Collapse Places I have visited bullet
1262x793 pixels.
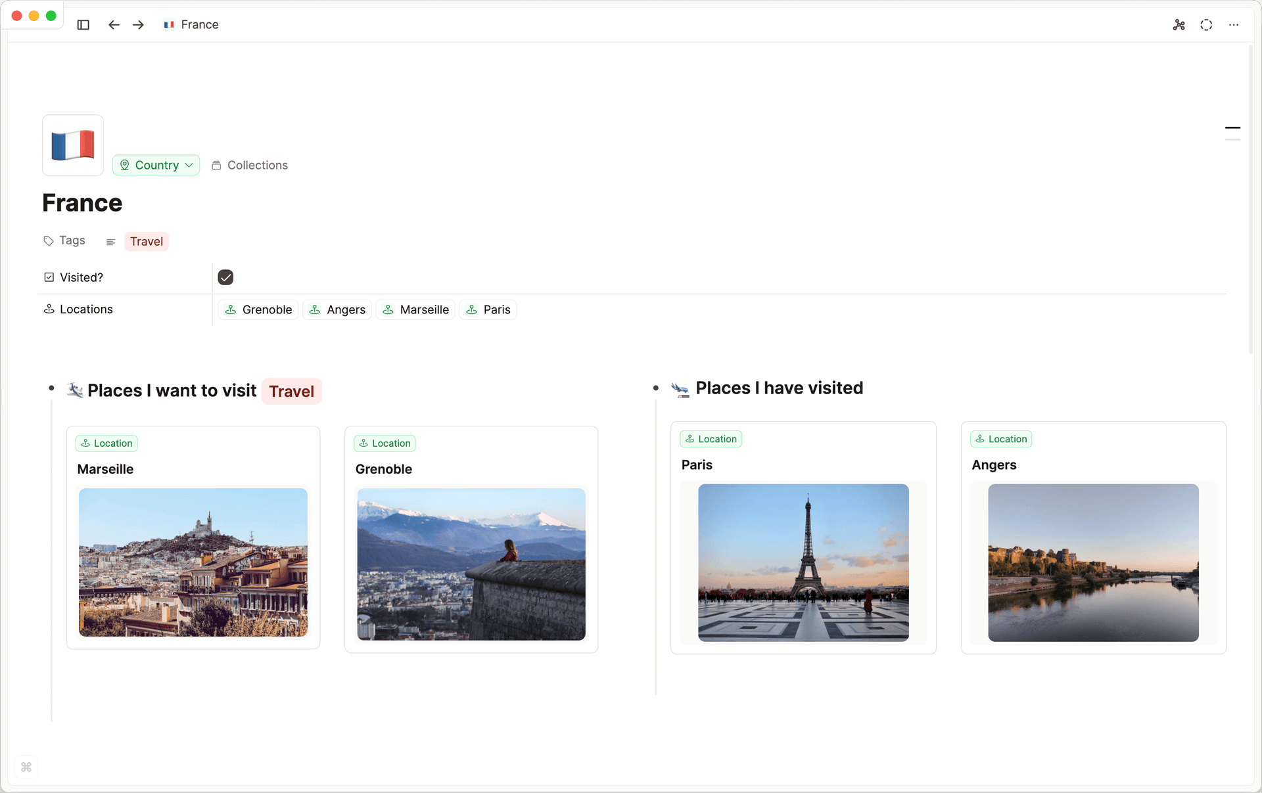tap(655, 388)
